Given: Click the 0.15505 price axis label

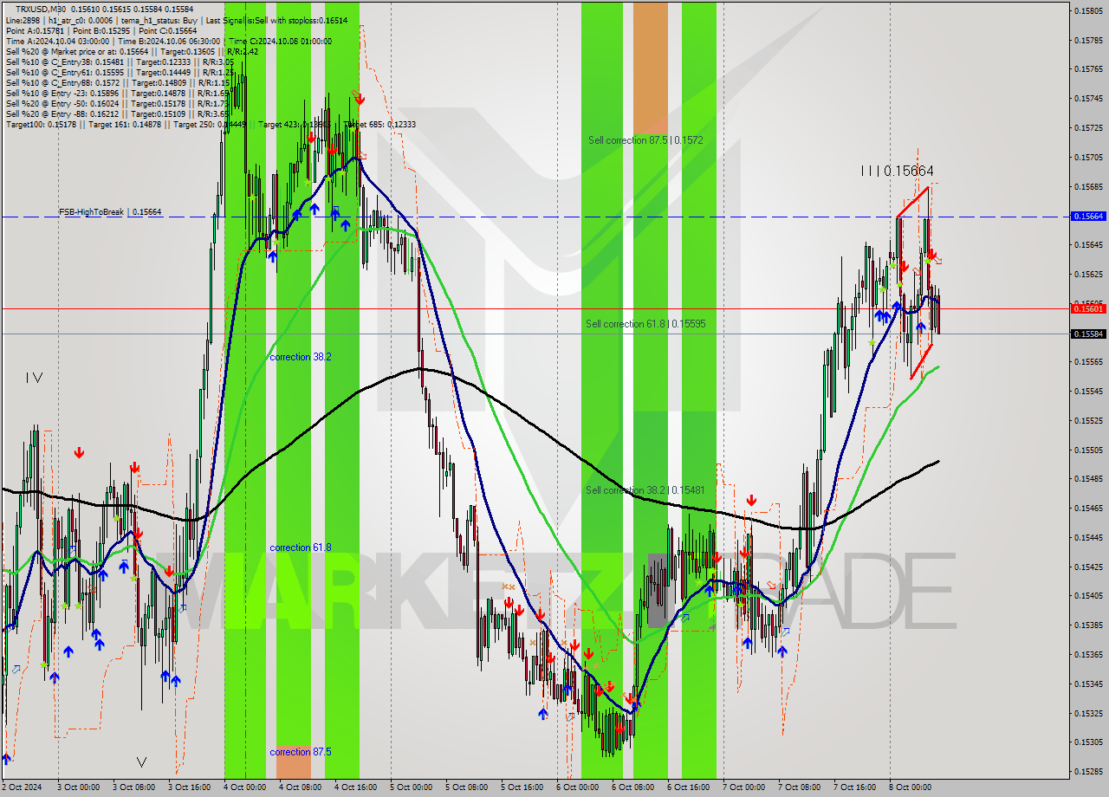Looking at the screenshot, I should tap(1087, 450).
